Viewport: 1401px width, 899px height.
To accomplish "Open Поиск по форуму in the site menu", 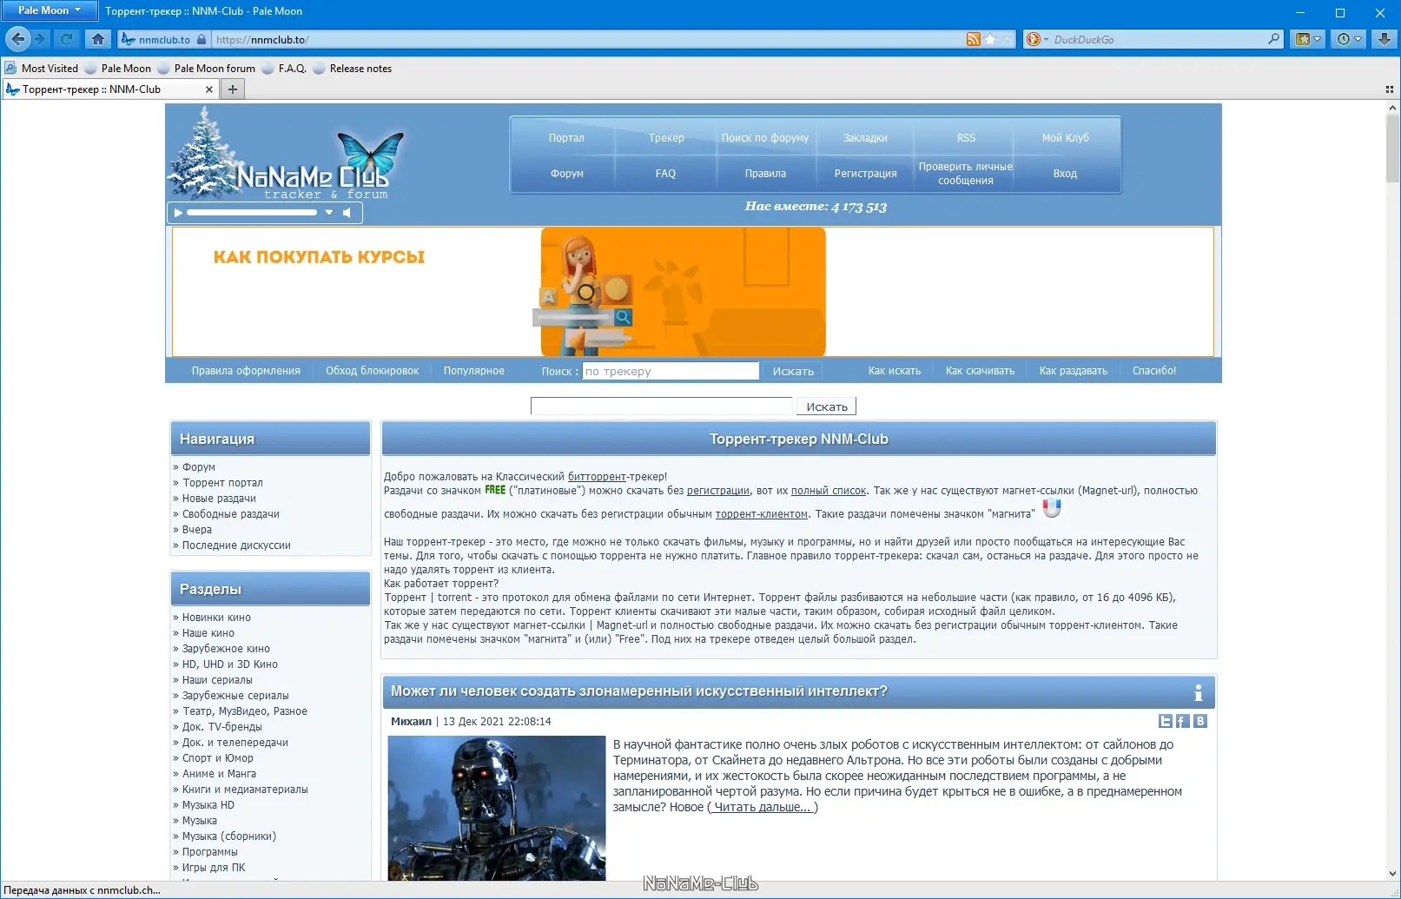I will pyautogui.click(x=765, y=138).
